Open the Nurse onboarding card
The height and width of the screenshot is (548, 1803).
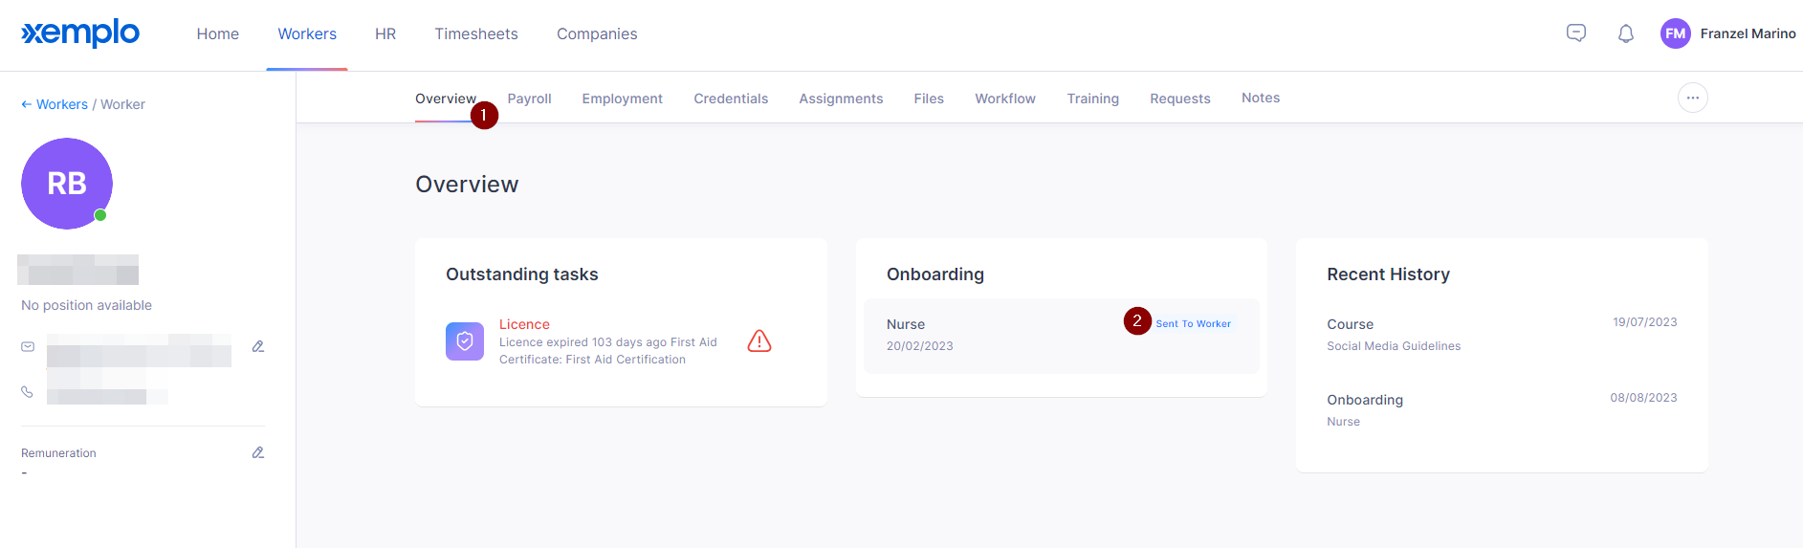click(x=1062, y=336)
